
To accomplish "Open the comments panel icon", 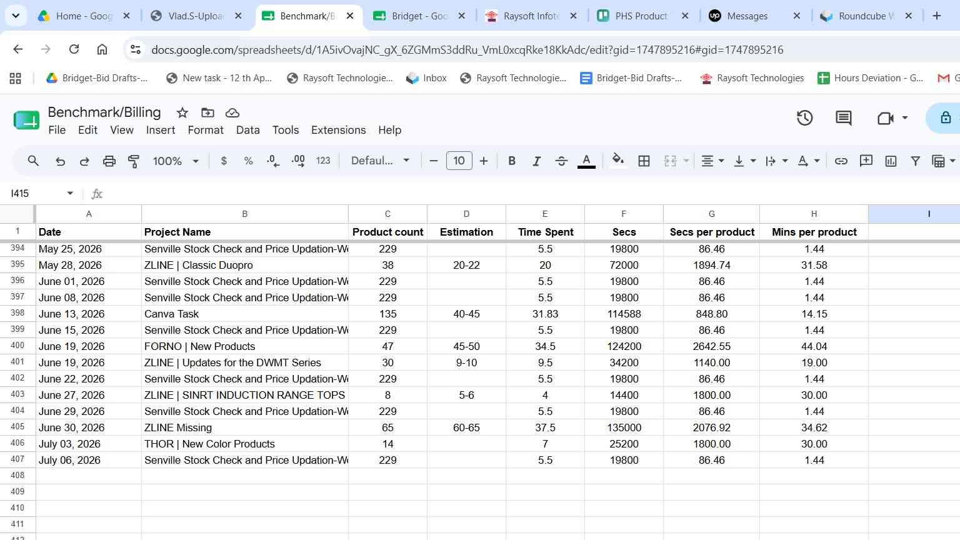I will (843, 118).
